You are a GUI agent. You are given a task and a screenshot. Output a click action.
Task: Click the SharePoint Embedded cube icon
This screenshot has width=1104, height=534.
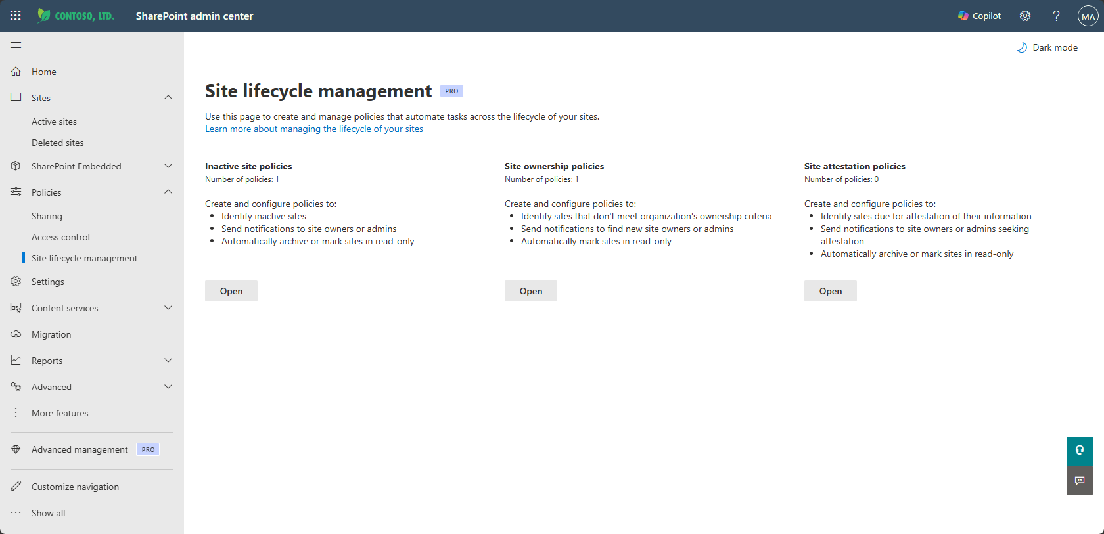click(16, 166)
